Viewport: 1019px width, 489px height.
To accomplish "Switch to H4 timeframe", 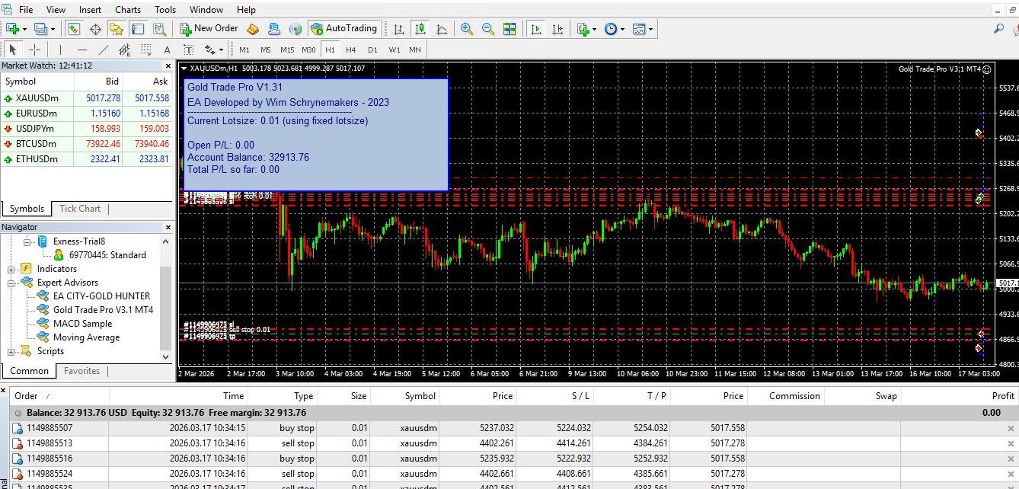I will 350,50.
